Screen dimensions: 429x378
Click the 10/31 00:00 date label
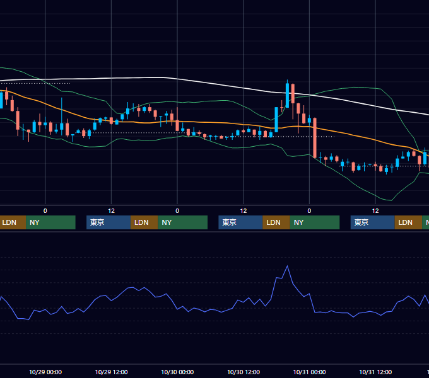(x=309, y=372)
